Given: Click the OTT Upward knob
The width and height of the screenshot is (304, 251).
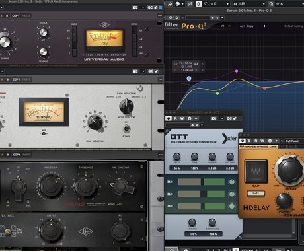Looking at the screenshot, I should (x=192, y=222).
